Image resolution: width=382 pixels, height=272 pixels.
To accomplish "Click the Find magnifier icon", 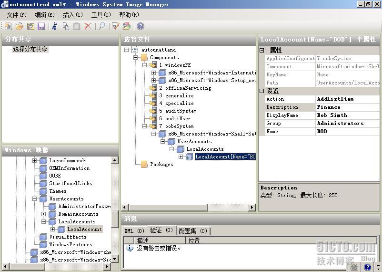I will click(x=102, y=26).
